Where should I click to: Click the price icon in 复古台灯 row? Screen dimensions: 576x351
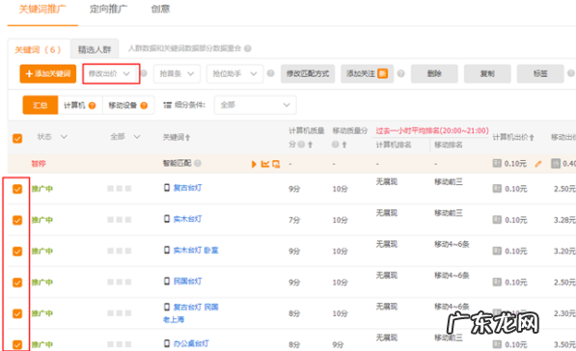[497, 189]
